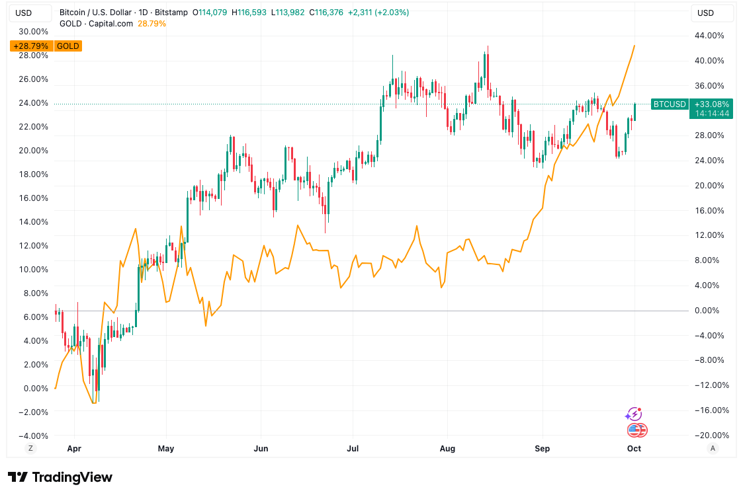Open the right USD currency dropdown
The height and width of the screenshot is (497, 743).
pyautogui.click(x=705, y=13)
